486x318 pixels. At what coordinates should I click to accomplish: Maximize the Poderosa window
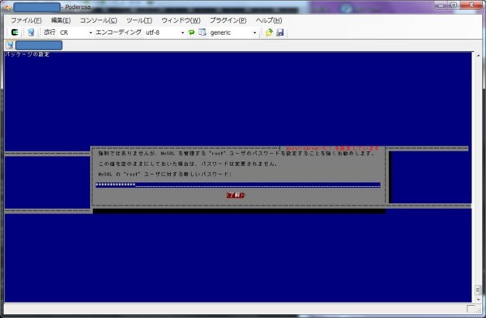(x=454, y=5)
